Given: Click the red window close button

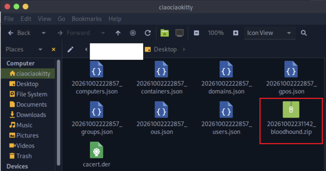Looking at the screenshot, I should pos(7,7).
